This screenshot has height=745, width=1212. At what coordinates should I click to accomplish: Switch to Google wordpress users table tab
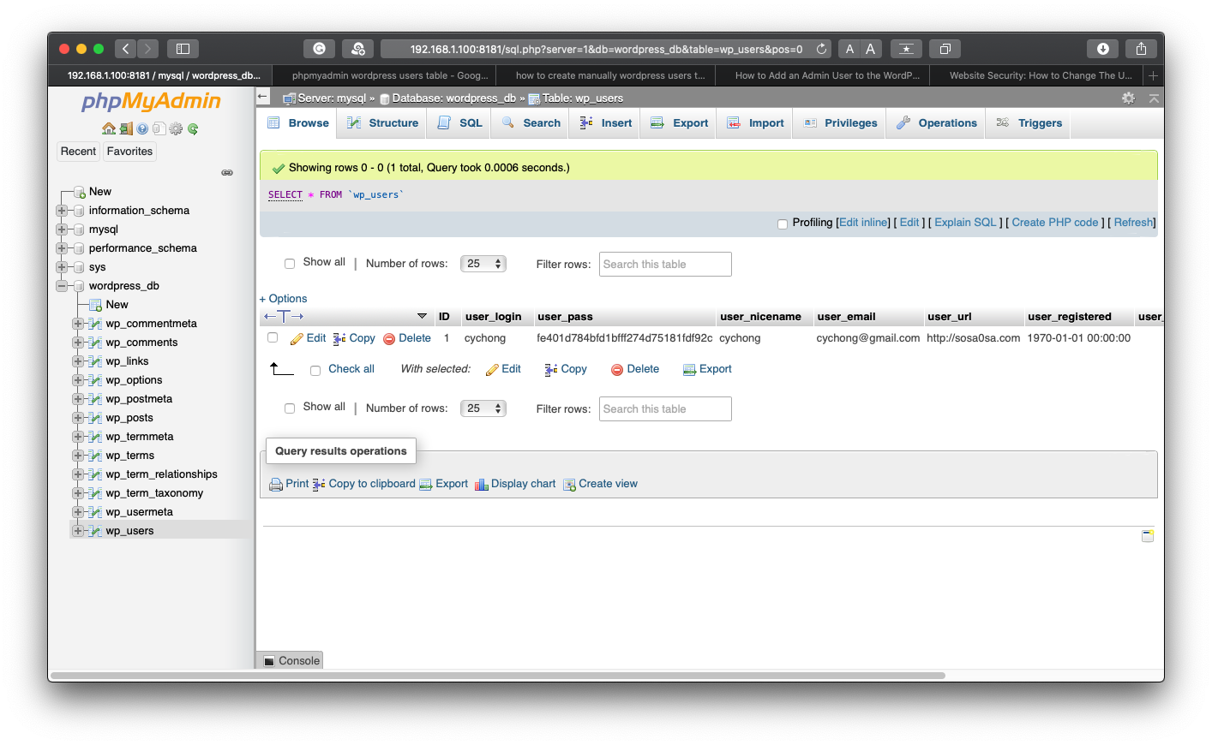tap(390, 75)
